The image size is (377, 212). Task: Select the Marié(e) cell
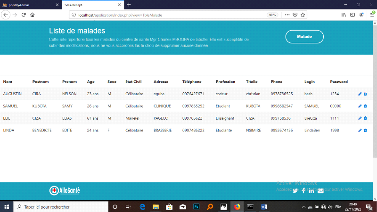point(132,118)
